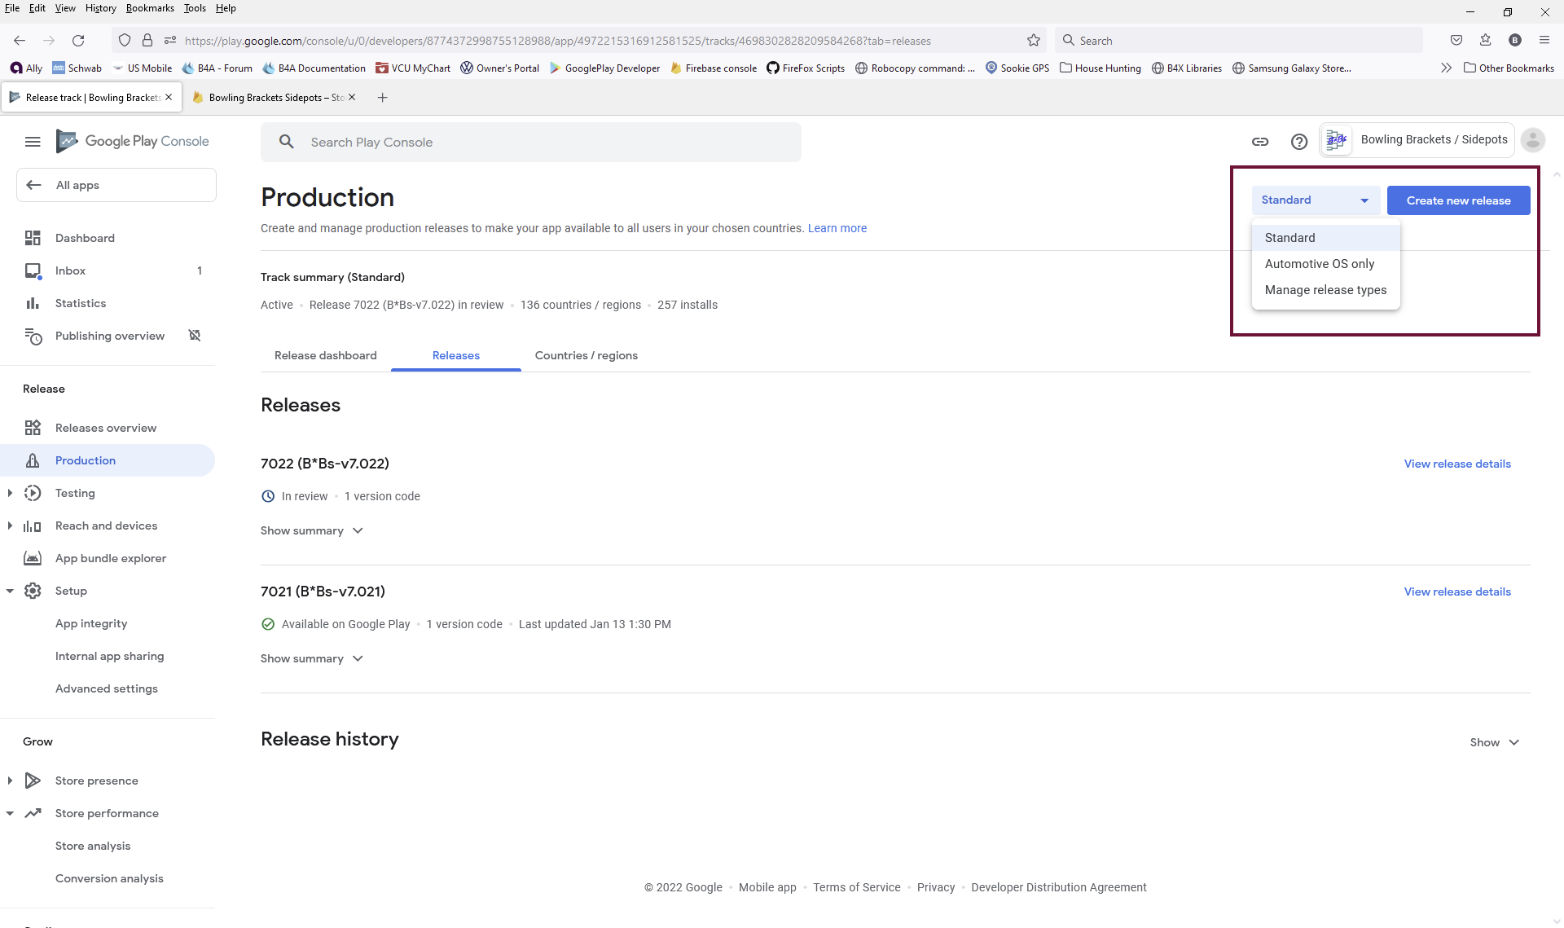
Task: Switch to Countries / regions tab
Action: pos(586,355)
